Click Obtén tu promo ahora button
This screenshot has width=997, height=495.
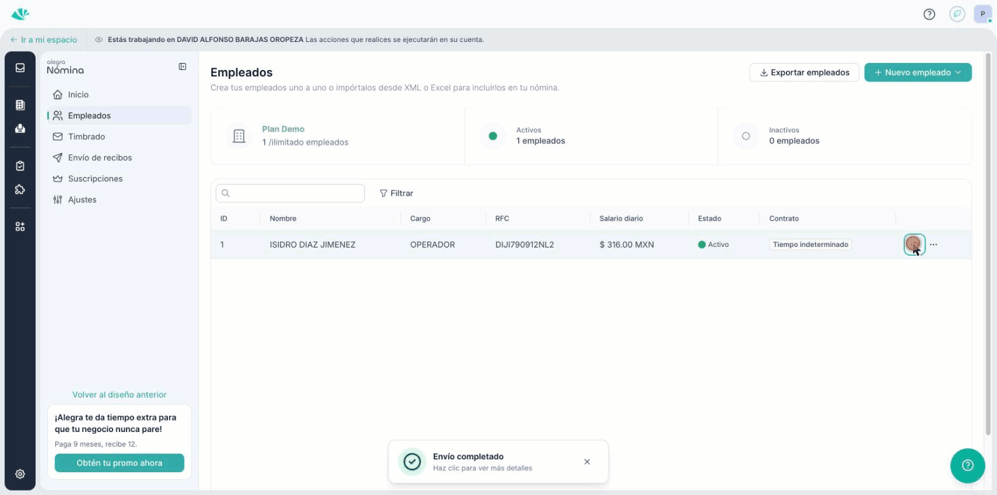(120, 463)
